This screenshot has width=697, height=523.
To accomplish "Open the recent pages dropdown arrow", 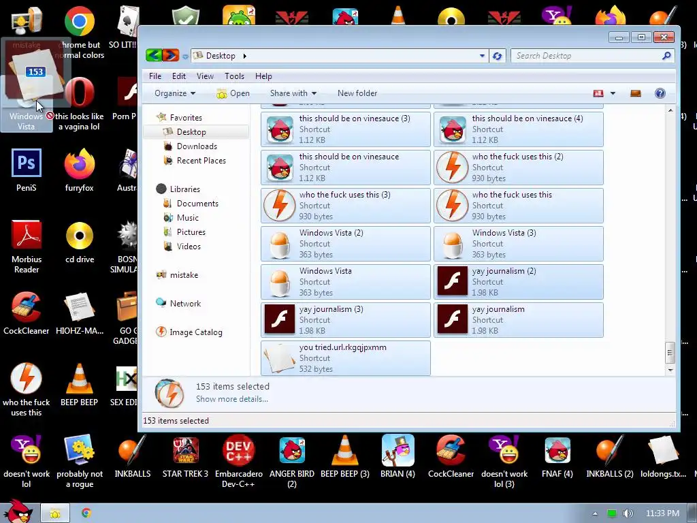I will [185, 57].
